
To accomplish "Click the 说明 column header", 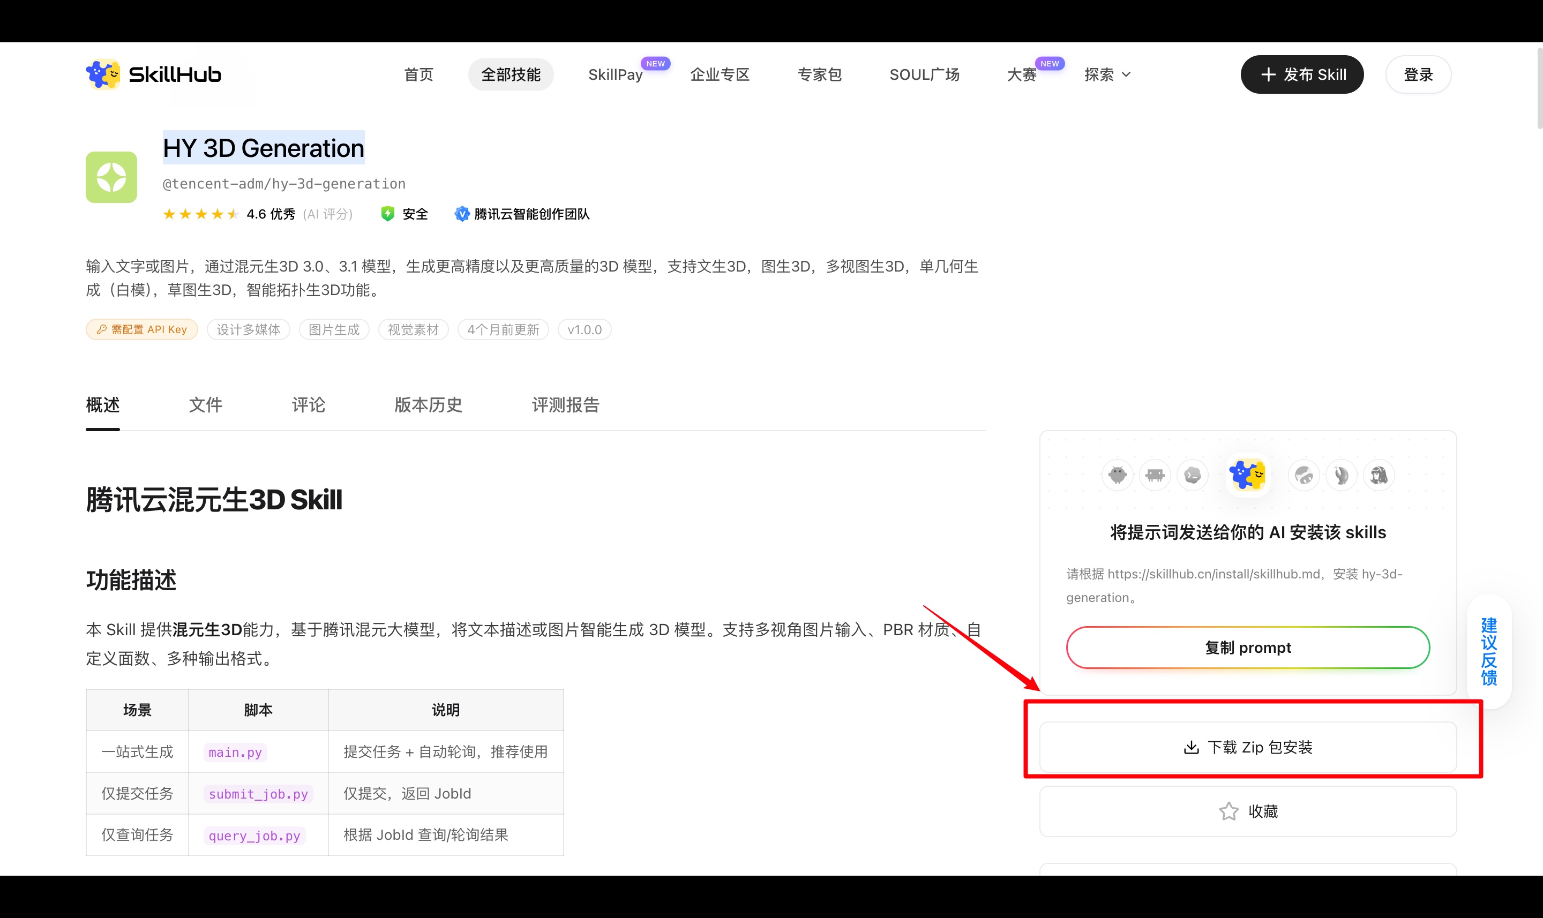I will point(445,710).
